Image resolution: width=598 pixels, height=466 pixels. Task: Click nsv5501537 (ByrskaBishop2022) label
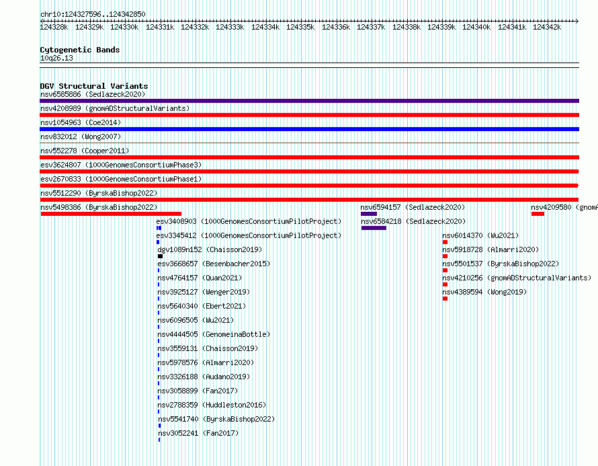click(501, 264)
